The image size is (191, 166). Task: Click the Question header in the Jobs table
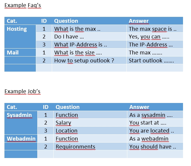click(68, 107)
